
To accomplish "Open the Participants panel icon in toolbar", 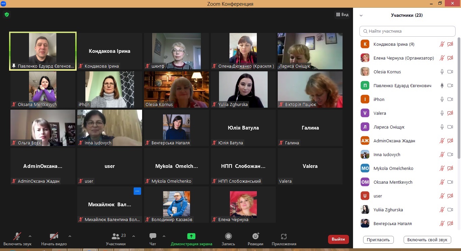I will click(116, 237).
